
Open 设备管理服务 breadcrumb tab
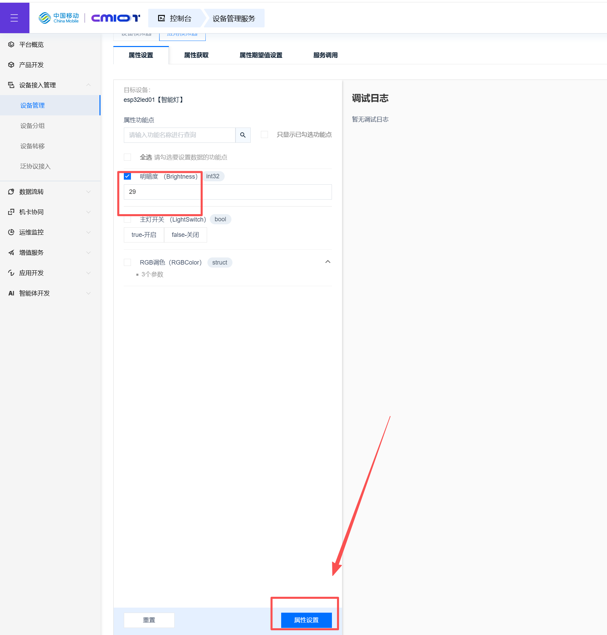coord(234,18)
